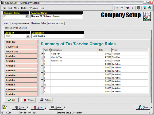Click the abacus logo beside Company Setup
154x115 pixels.
pos(147,16)
